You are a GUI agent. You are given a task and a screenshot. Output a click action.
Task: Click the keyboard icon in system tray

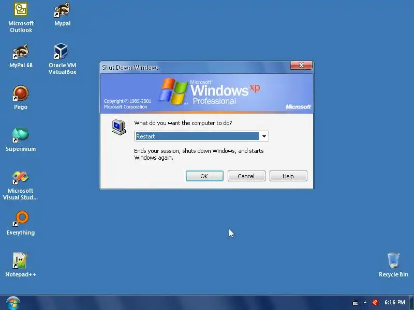(355, 303)
